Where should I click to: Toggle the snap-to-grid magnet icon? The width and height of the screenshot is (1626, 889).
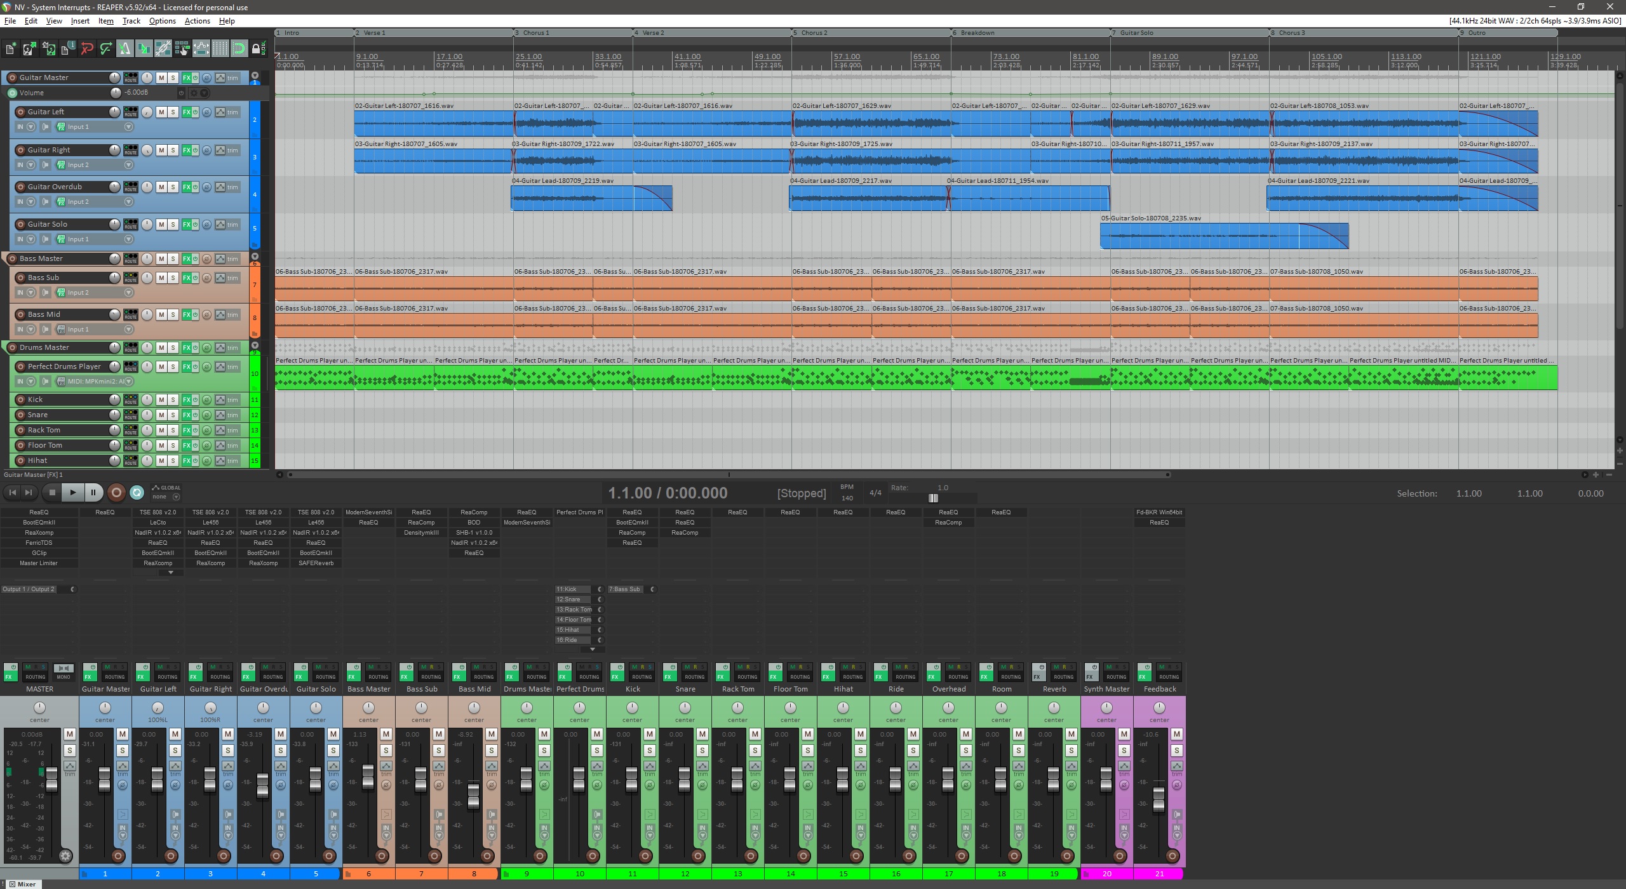[239, 48]
